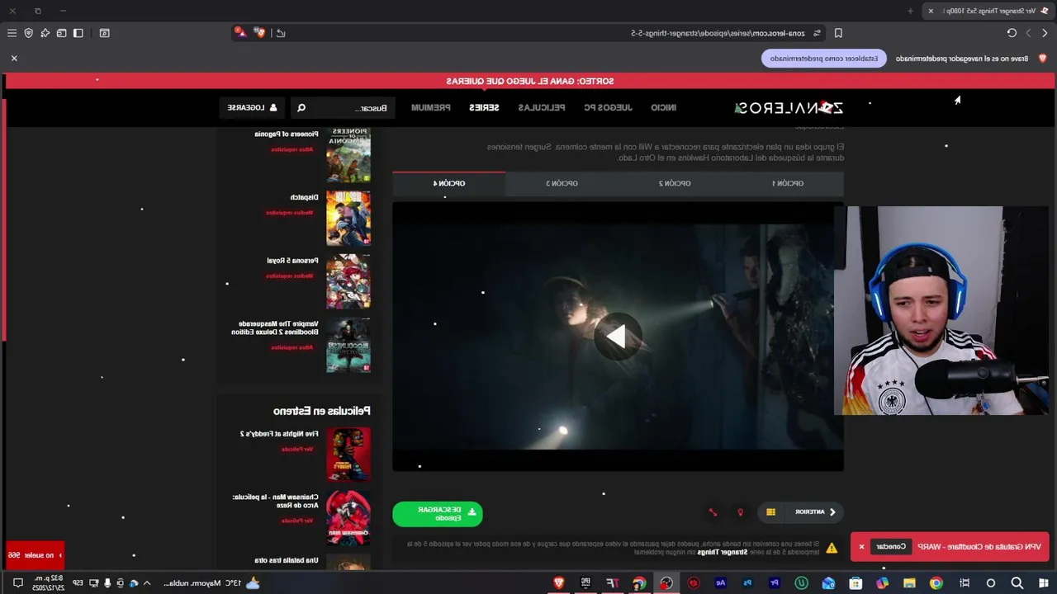
Task: Click the bookmark icon in the address bar
Action: 838,33
